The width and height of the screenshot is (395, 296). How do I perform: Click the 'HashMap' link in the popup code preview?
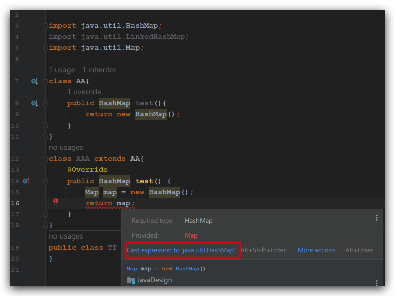[x=187, y=269]
